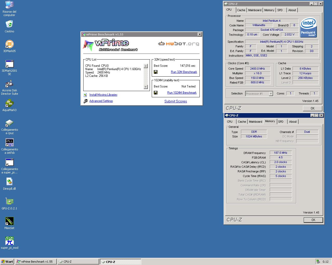This screenshot has width=332, height=265.
Task: Switch to wPrime Benchmark taskbar button
Action: tap(36, 262)
